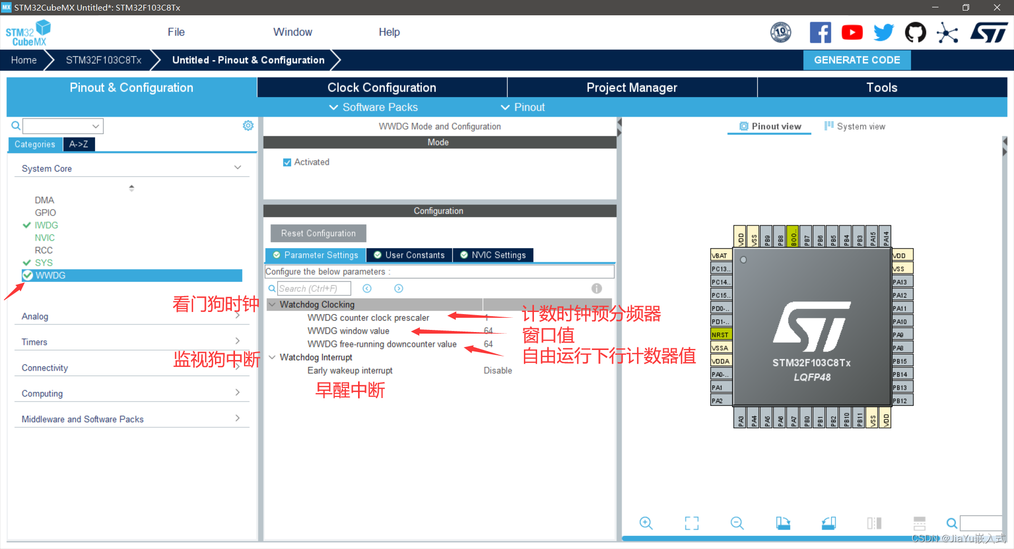Switch to A->Z sorting tab
Viewport: 1014px width, 549px height.
pos(79,144)
